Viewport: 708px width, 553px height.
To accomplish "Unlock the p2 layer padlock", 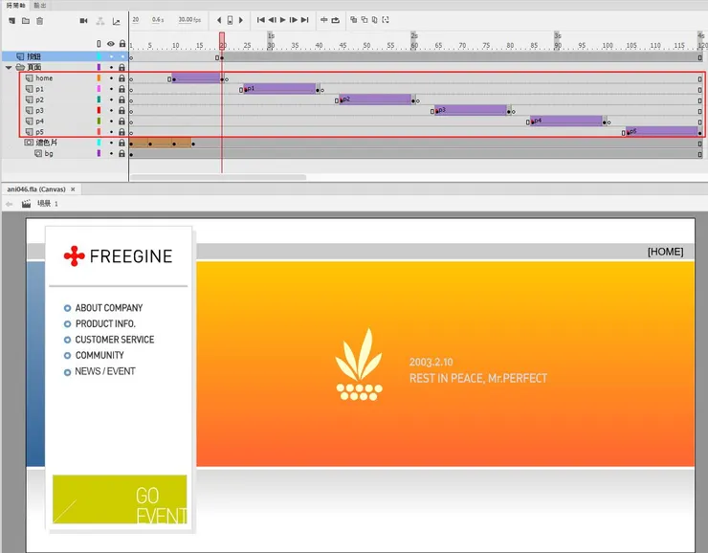I will [x=122, y=100].
